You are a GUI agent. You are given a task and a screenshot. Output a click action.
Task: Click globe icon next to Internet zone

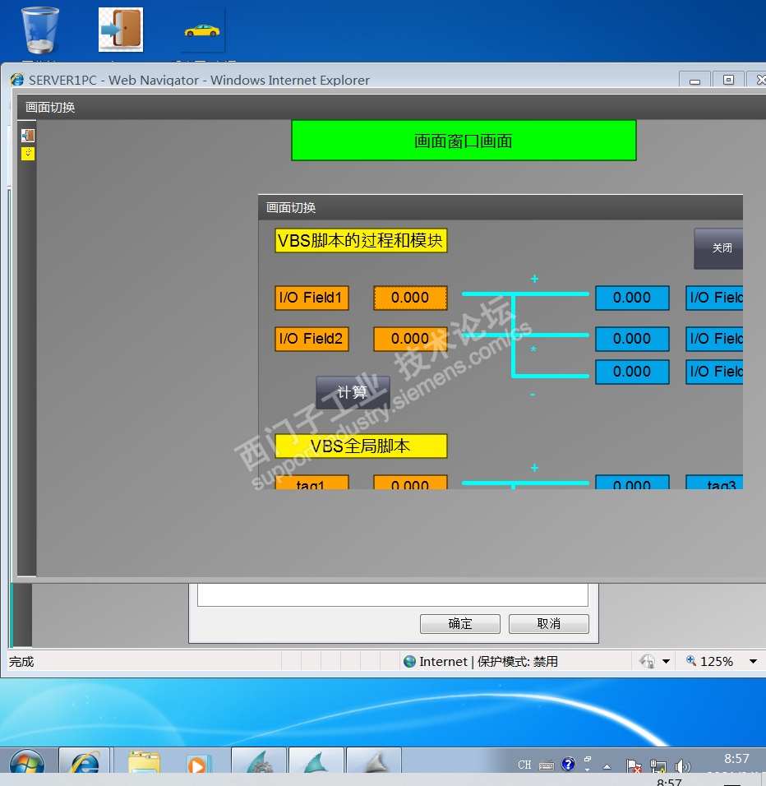[410, 662]
